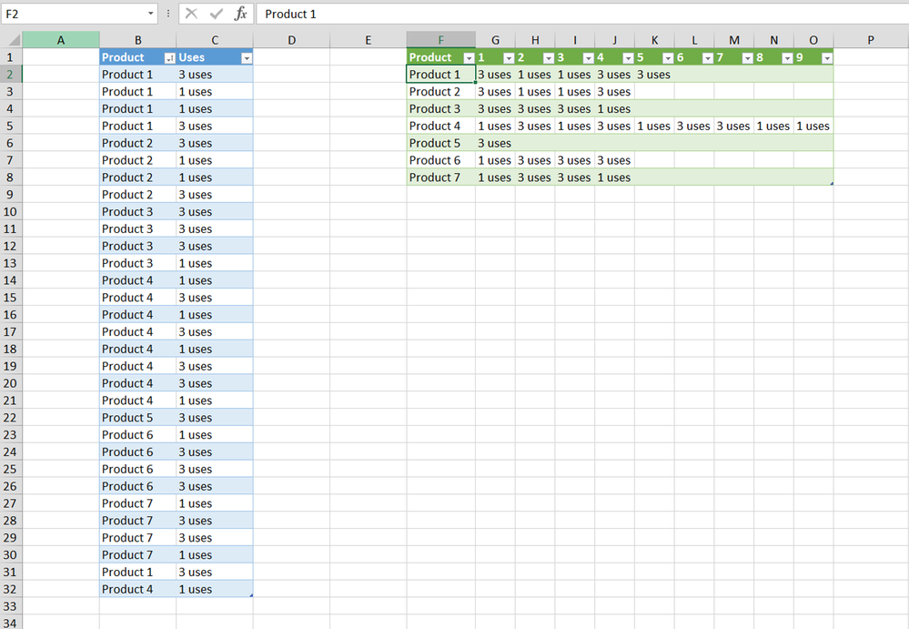Open filter dropdown for column header 6

tap(708, 58)
